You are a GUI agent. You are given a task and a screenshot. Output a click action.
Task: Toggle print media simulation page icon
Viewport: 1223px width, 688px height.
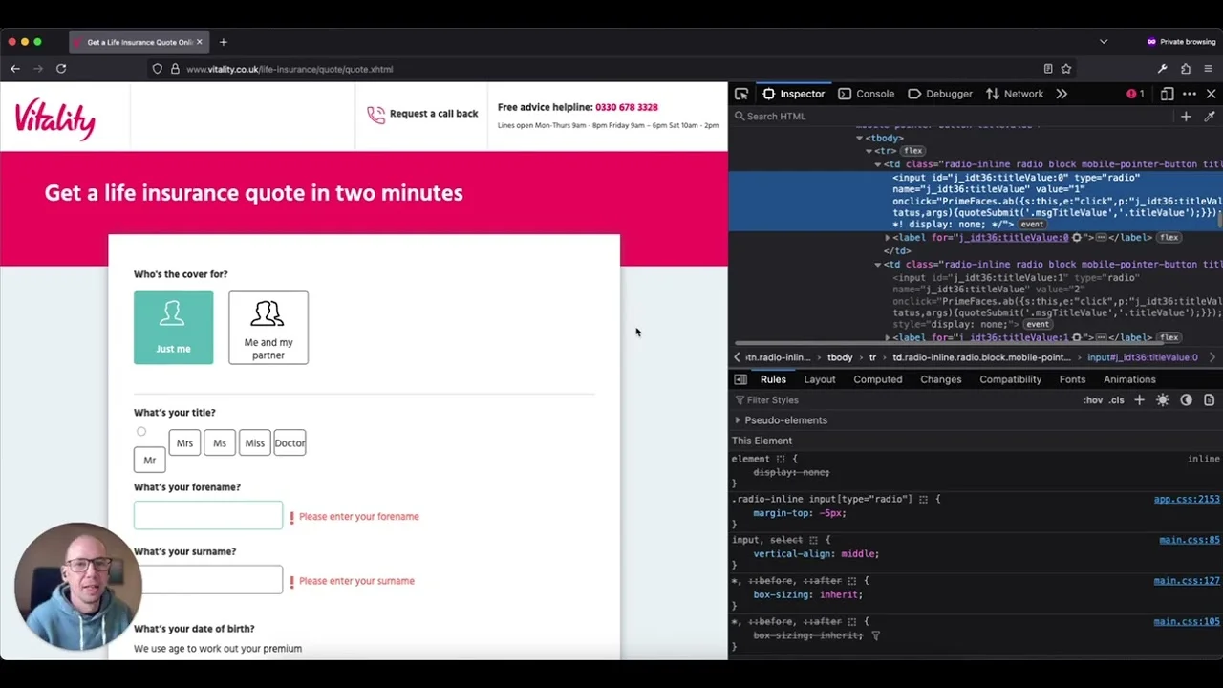pyautogui.click(x=1209, y=400)
